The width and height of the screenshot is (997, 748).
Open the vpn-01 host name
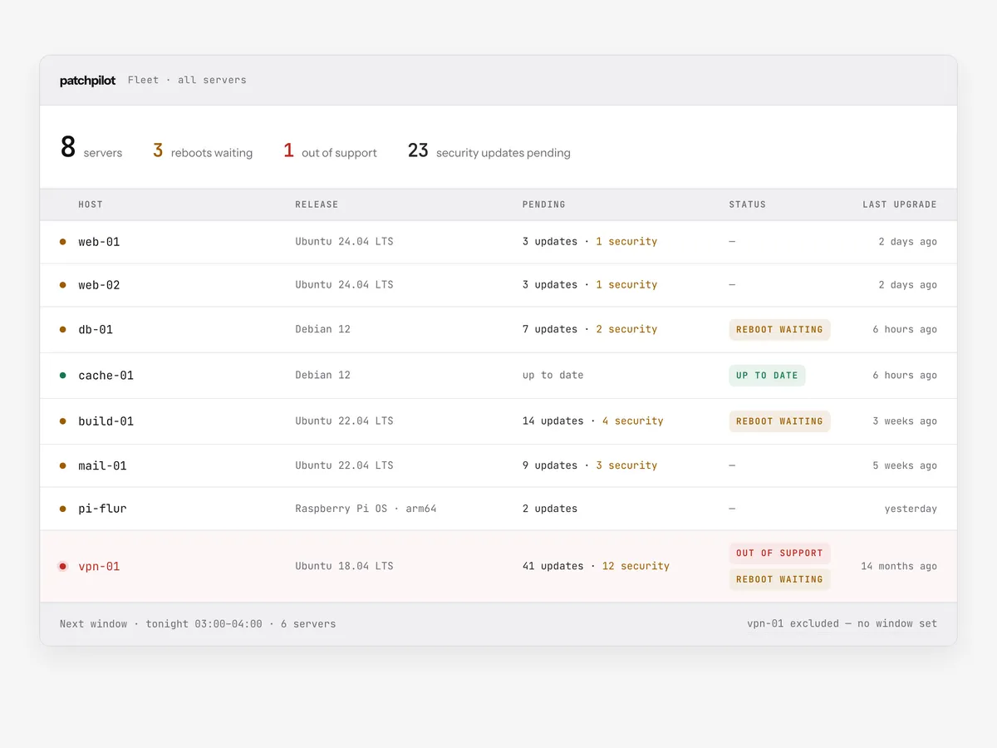pyautogui.click(x=99, y=567)
